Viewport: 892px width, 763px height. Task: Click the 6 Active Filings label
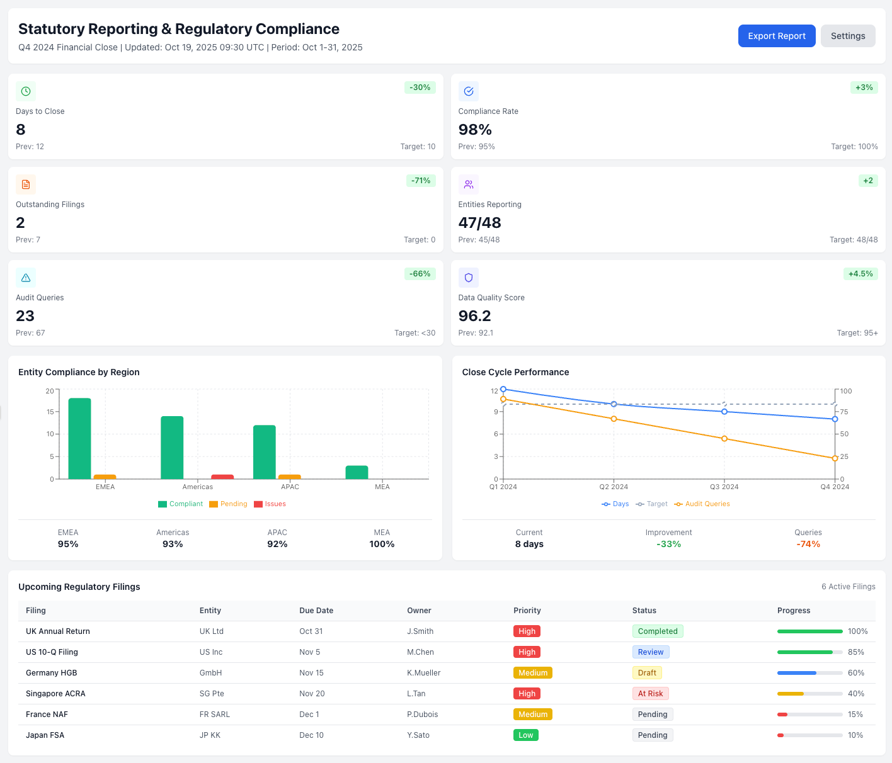pyautogui.click(x=849, y=587)
